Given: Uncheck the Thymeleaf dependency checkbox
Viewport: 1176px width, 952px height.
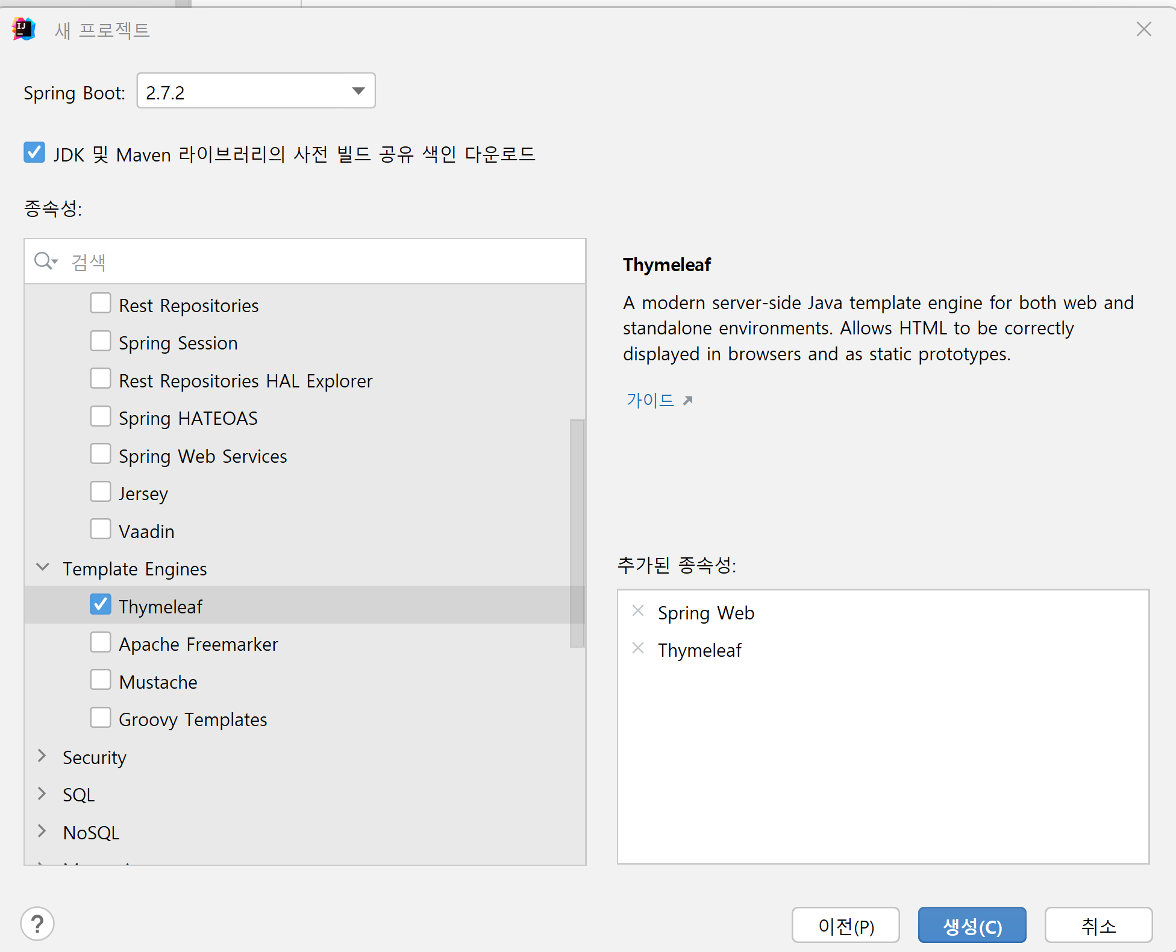Looking at the screenshot, I should [x=101, y=604].
